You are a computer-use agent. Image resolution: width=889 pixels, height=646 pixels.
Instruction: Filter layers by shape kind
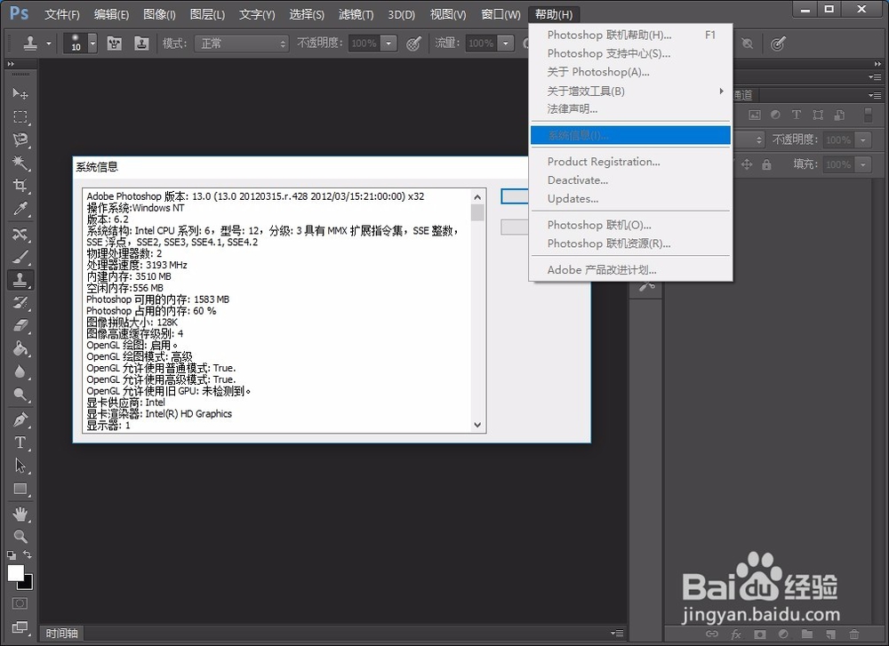click(x=818, y=115)
